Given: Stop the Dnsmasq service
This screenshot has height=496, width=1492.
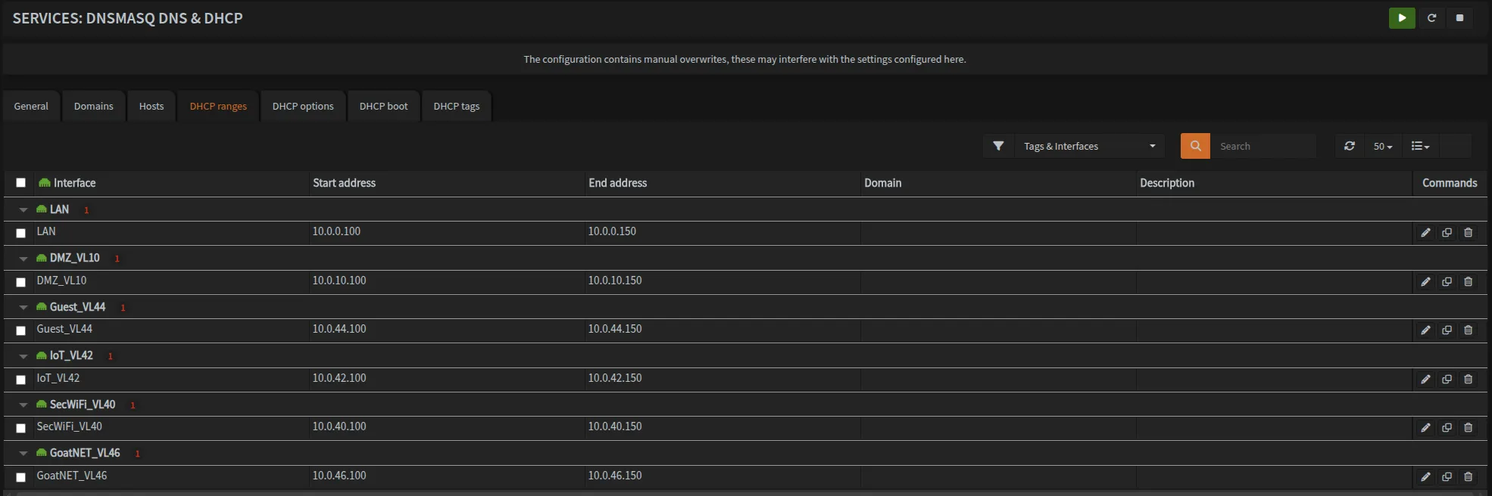Looking at the screenshot, I should point(1459,18).
